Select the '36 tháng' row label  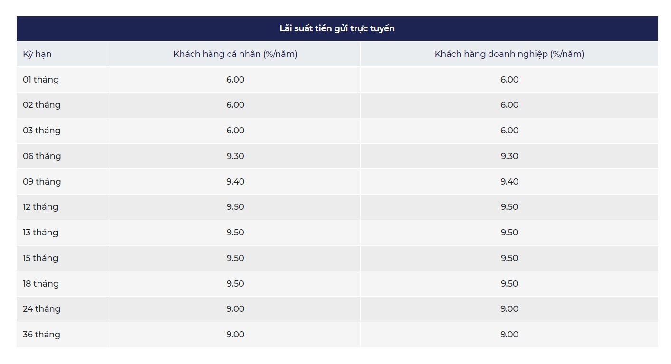(41, 335)
